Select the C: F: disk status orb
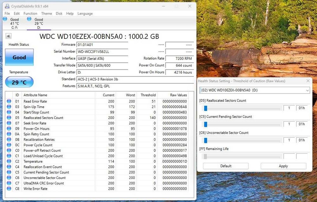 pyautogui.click(x=5, y=19)
